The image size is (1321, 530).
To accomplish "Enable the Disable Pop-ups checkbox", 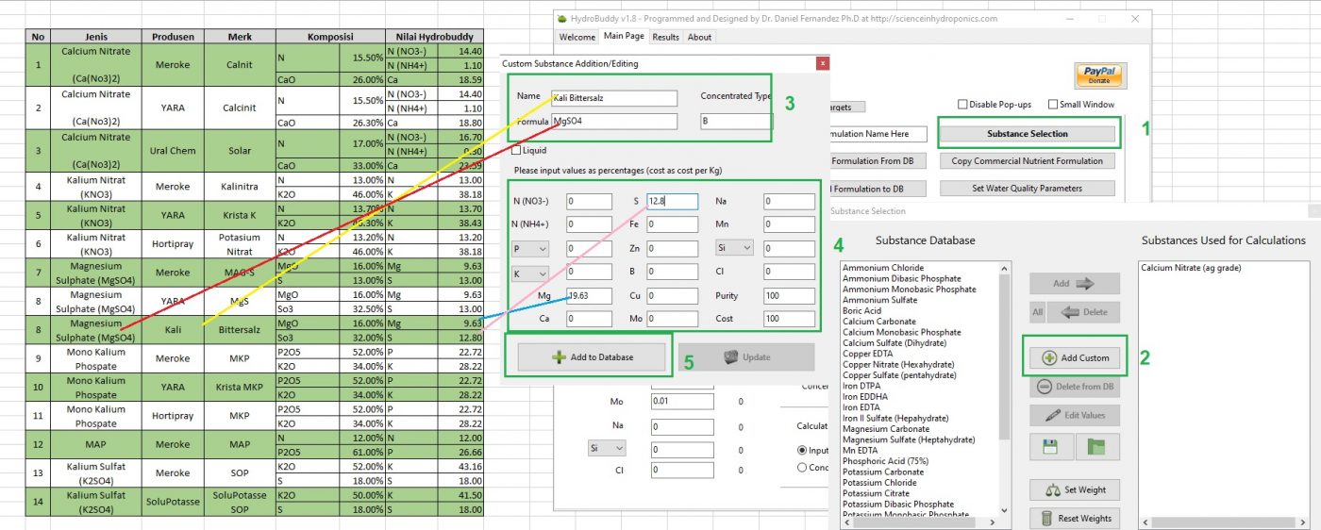I will pos(962,105).
